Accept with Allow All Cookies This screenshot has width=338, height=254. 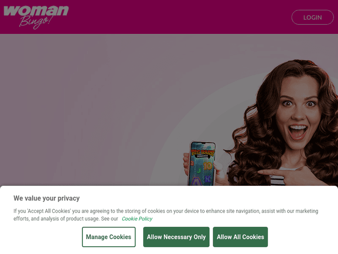coord(240,237)
